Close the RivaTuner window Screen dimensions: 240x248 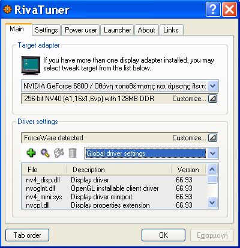[229, 9]
